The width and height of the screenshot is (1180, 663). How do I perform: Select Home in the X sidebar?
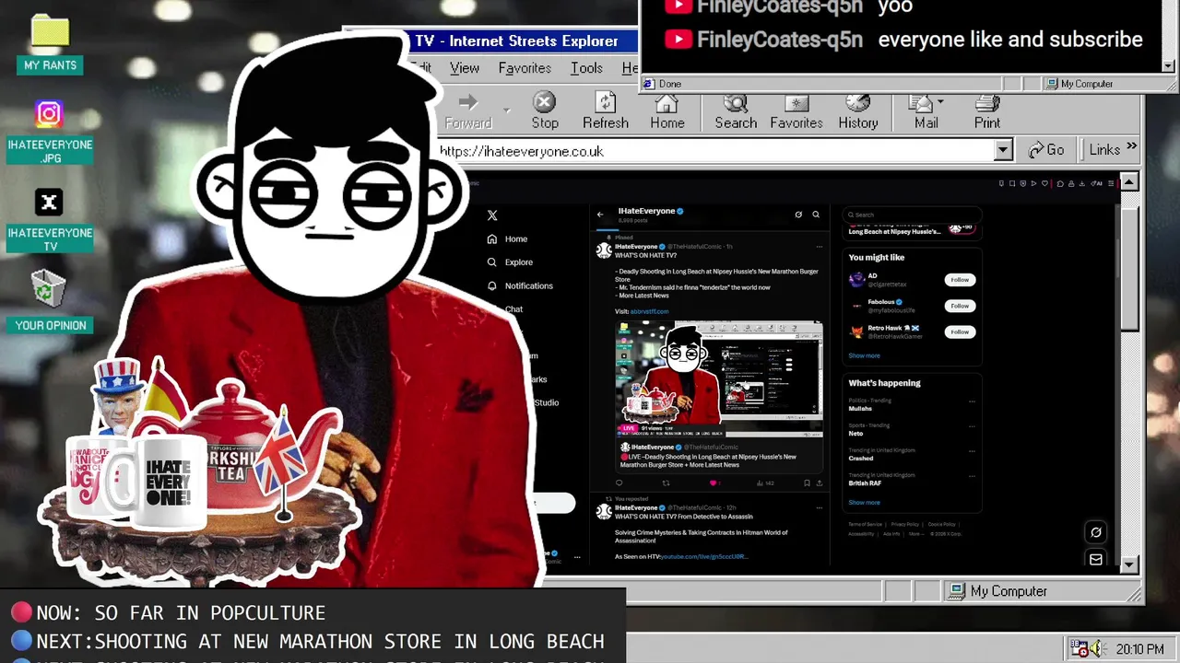(x=508, y=238)
